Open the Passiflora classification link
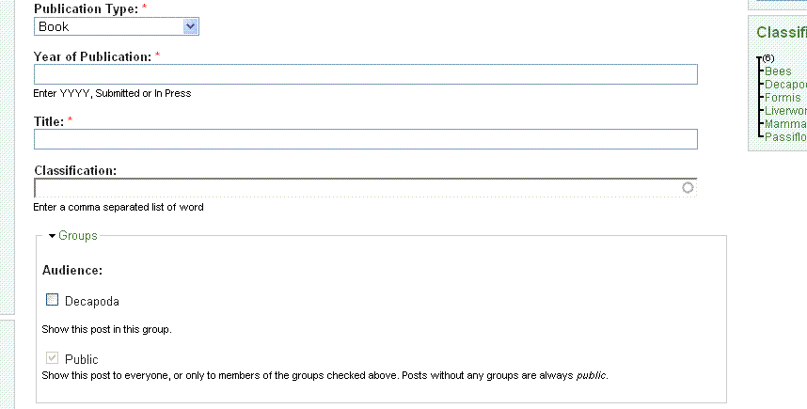The width and height of the screenshot is (807, 409). click(x=785, y=137)
